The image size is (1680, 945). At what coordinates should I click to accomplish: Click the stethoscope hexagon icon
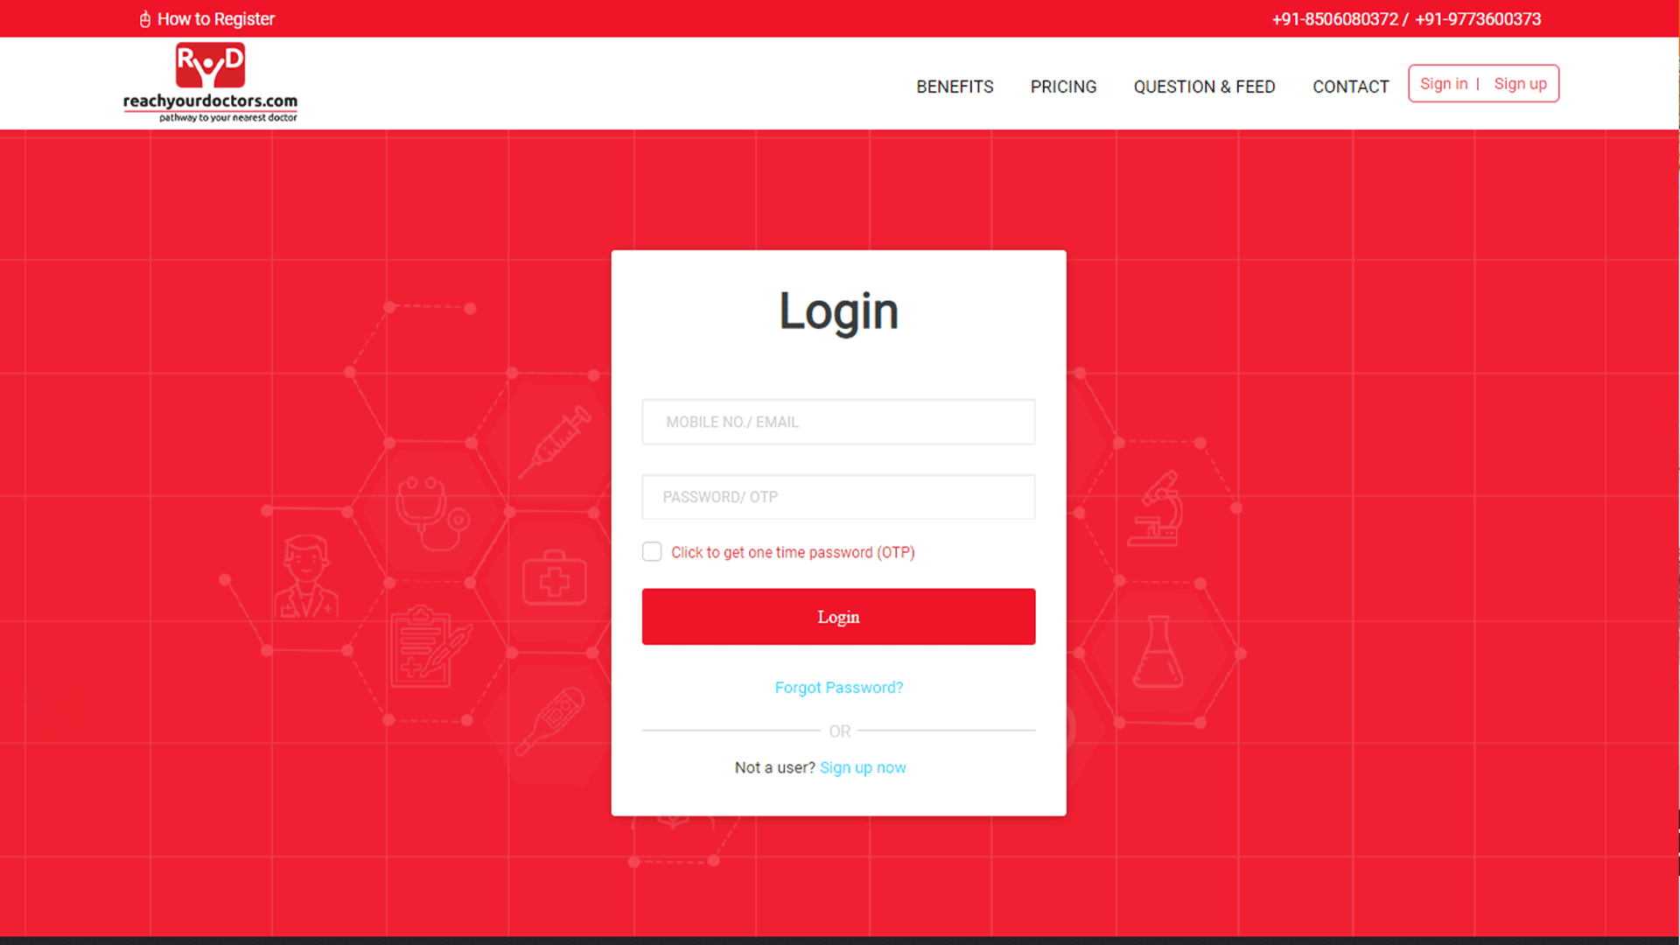click(x=432, y=513)
